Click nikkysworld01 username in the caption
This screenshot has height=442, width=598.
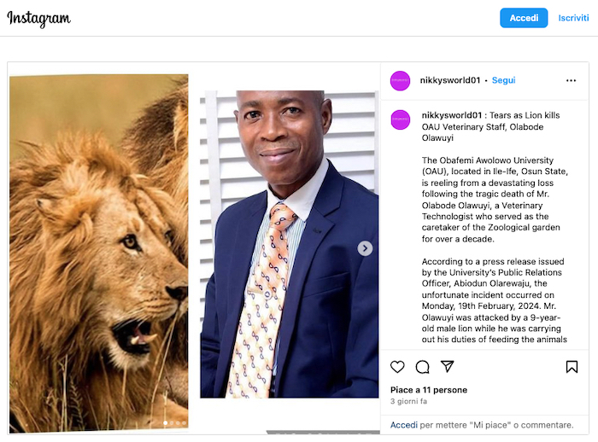click(452, 114)
